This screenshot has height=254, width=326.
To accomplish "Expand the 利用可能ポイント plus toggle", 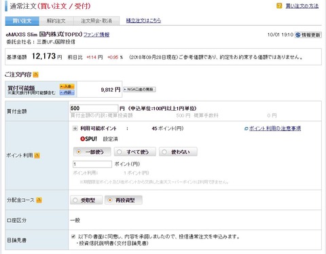I will click(x=75, y=128).
